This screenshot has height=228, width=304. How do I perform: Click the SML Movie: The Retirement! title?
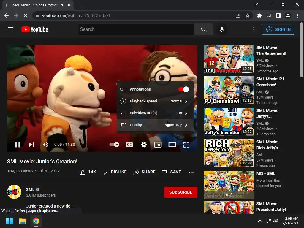pos(271,50)
